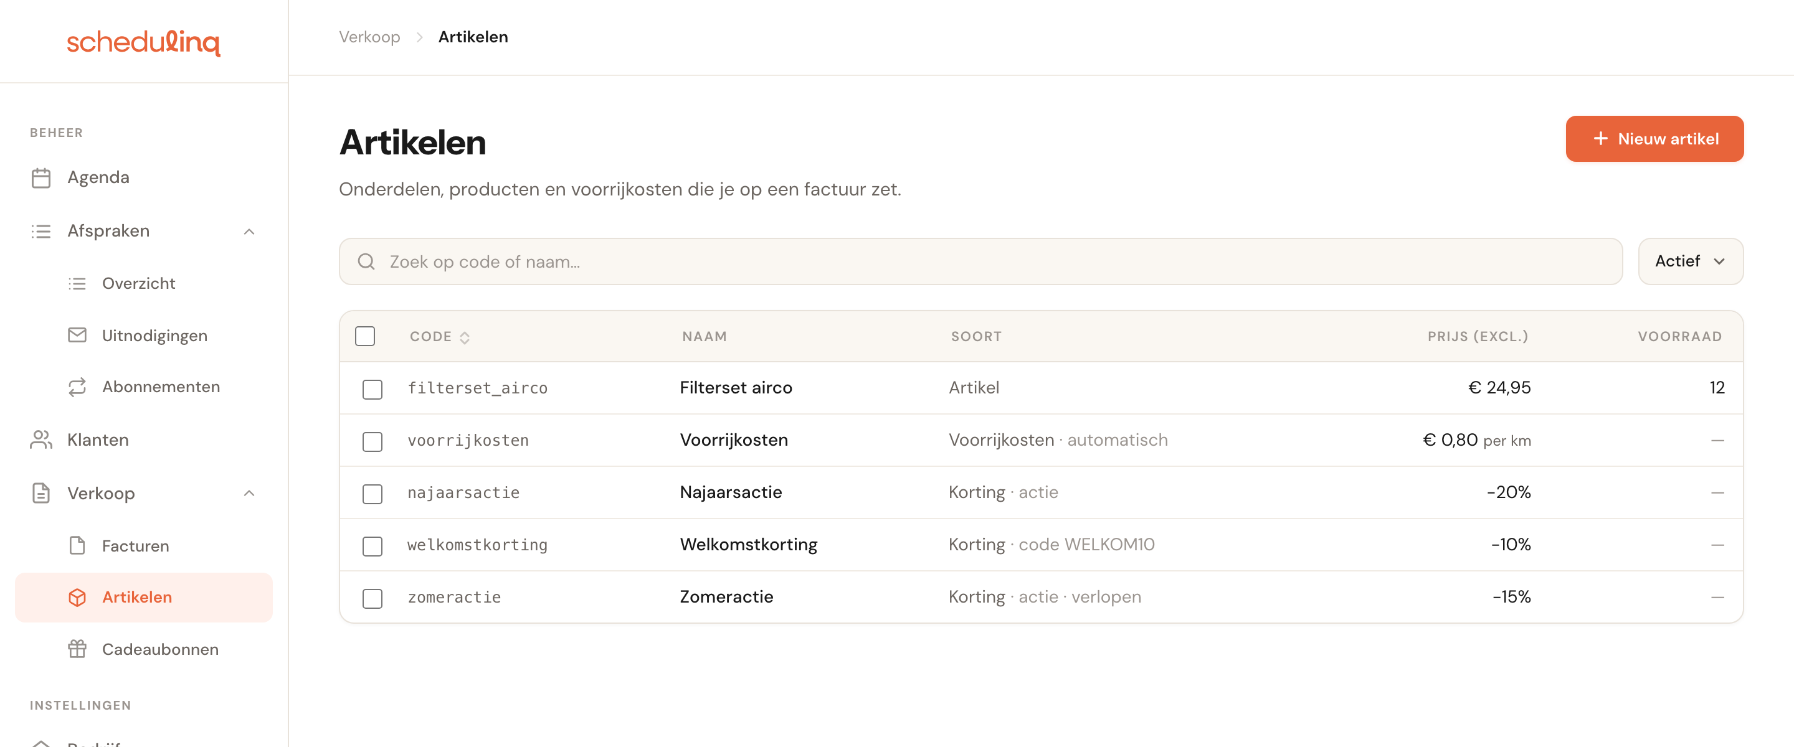Click the VOORRAAD column header

pos(1679,337)
